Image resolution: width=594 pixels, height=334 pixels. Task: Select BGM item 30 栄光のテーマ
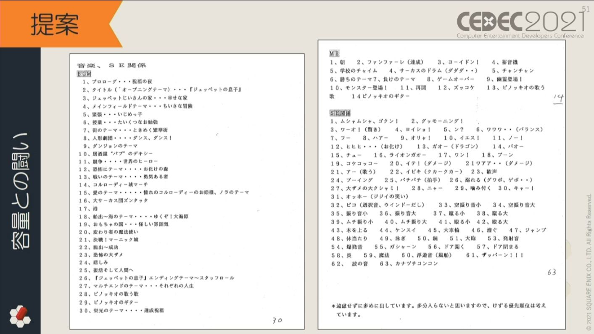tap(121, 310)
